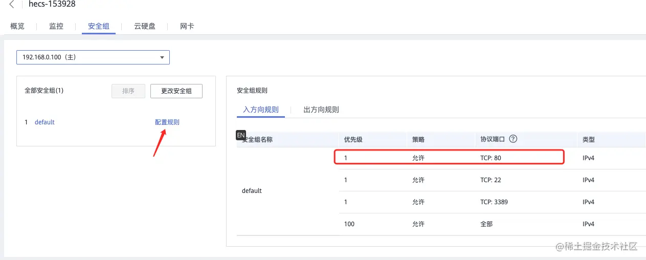Click the default security group link
This screenshot has width=646, height=260.
click(44, 122)
